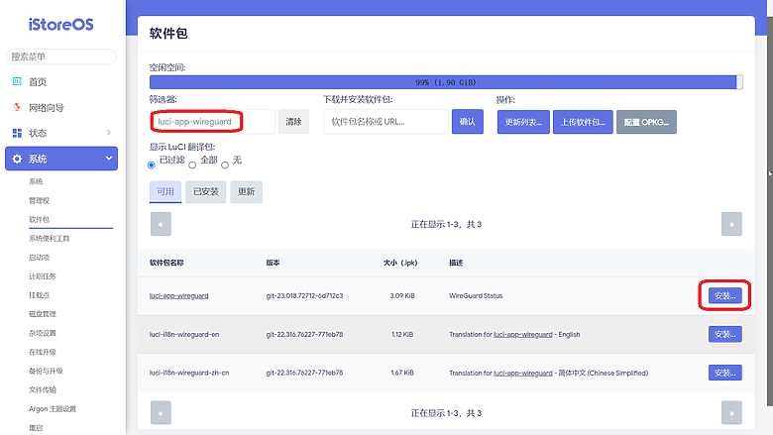
Task: Click the 上传软件包 button
Action: click(583, 122)
